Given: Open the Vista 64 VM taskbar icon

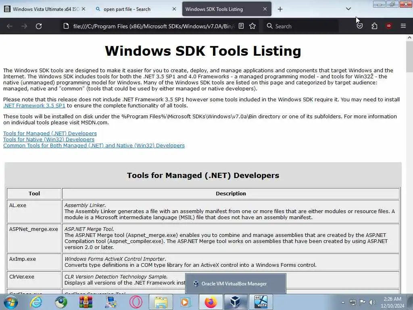Looking at the screenshot, I should coord(261,302).
